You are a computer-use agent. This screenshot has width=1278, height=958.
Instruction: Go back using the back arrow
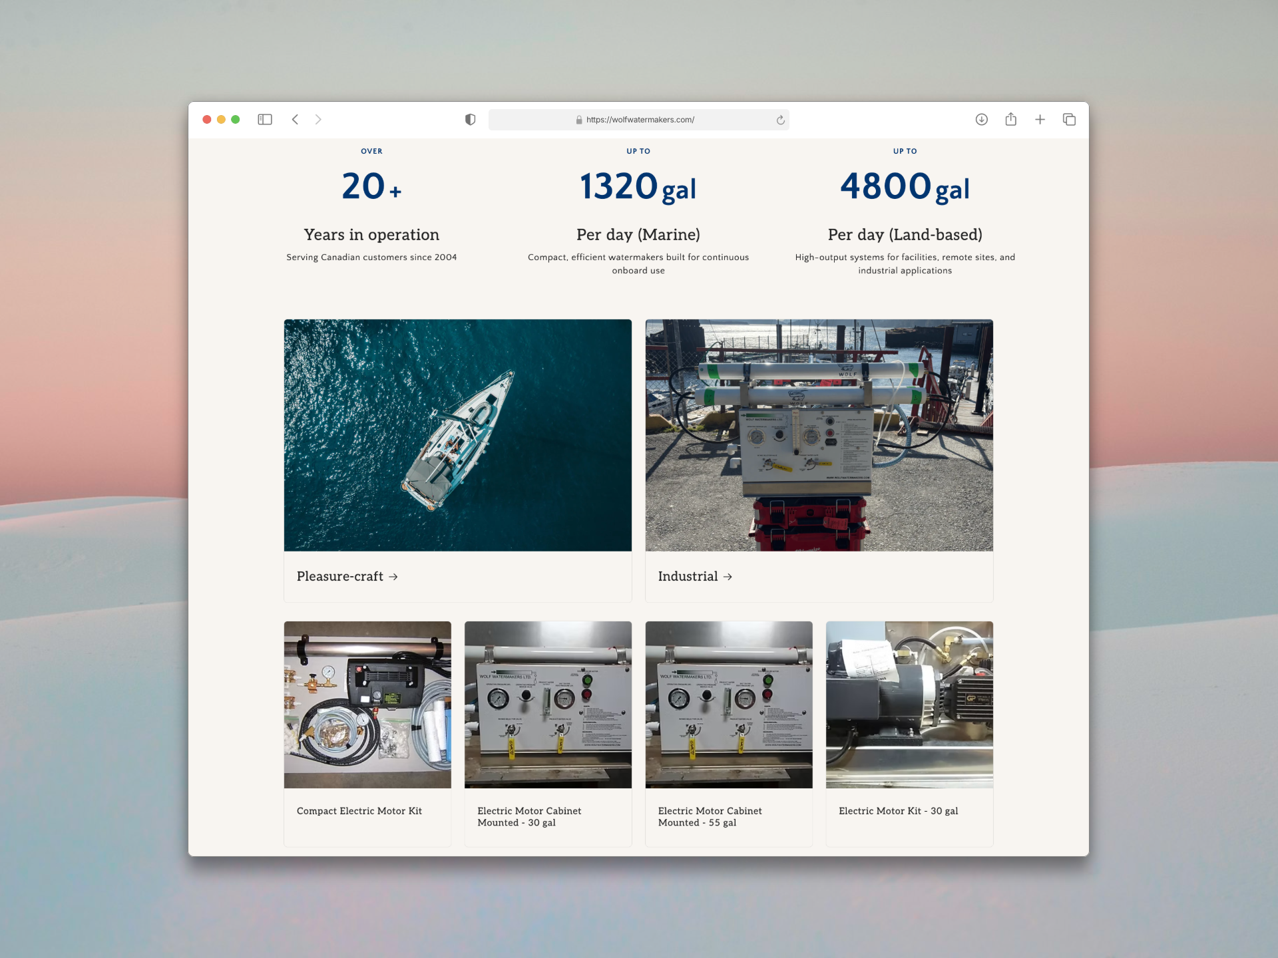[x=295, y=120]
